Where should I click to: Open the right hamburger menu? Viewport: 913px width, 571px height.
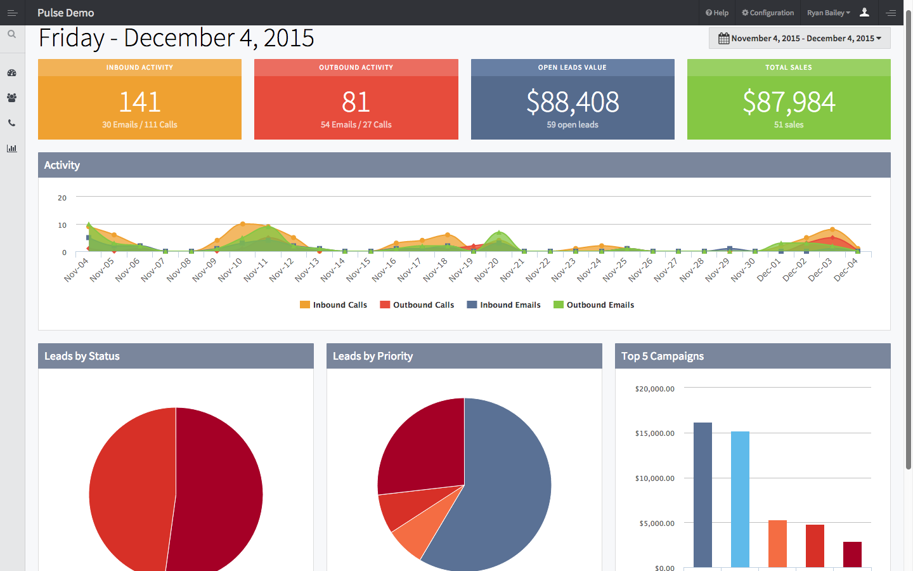point(891,13)
